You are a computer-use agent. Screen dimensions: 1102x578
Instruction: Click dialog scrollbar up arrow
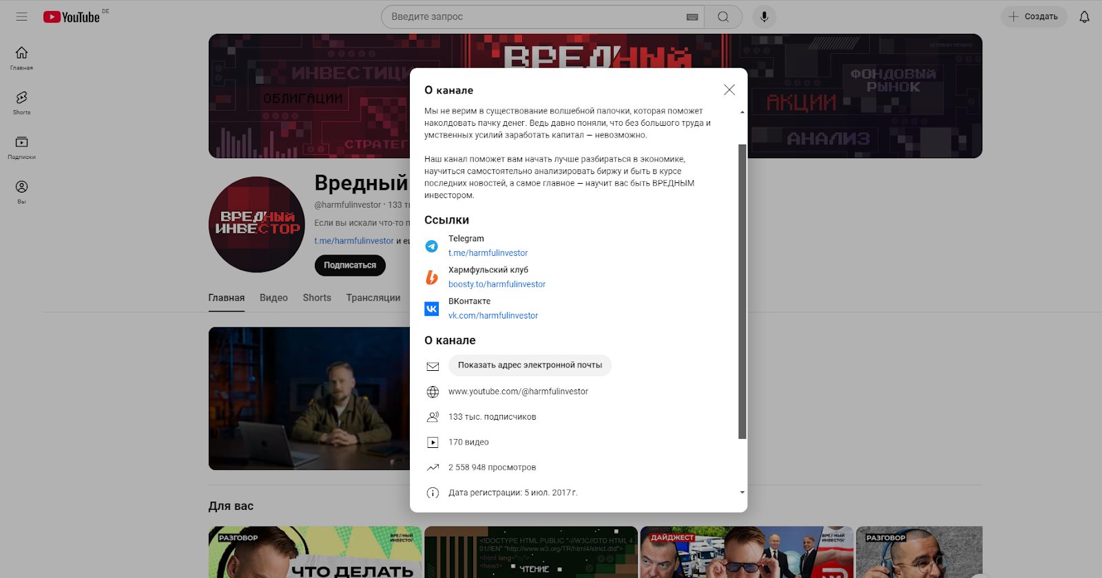point(742,111)
